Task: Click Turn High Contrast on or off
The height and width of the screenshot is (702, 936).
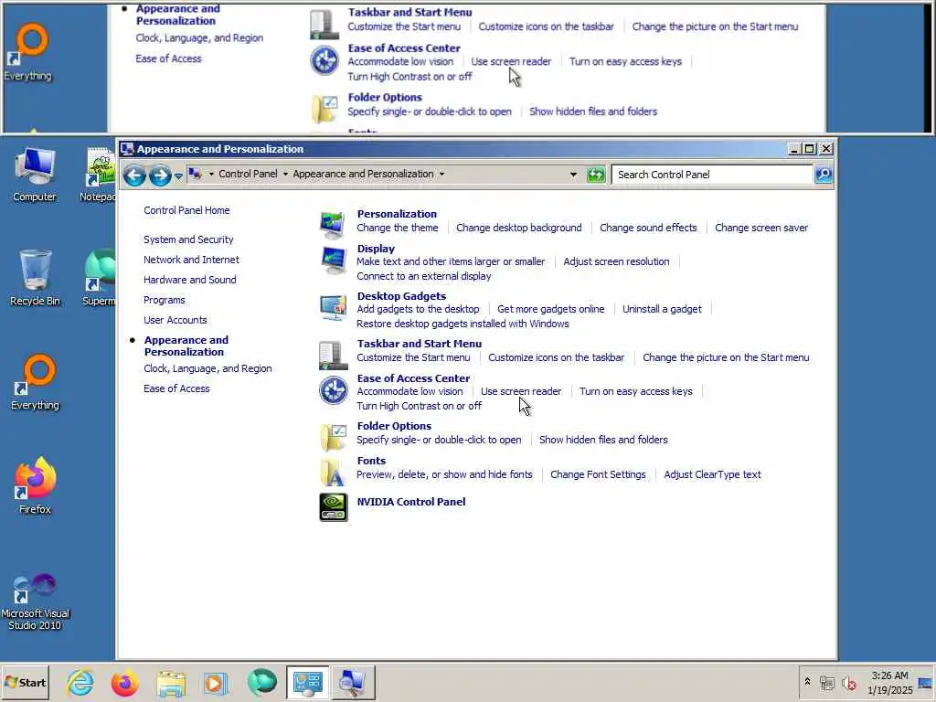Action: (x=419, y=406)
